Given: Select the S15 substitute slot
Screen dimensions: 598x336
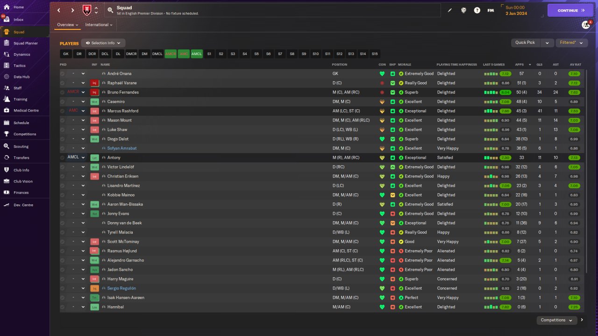Looking at the screenshot, I should pos(375,54).
